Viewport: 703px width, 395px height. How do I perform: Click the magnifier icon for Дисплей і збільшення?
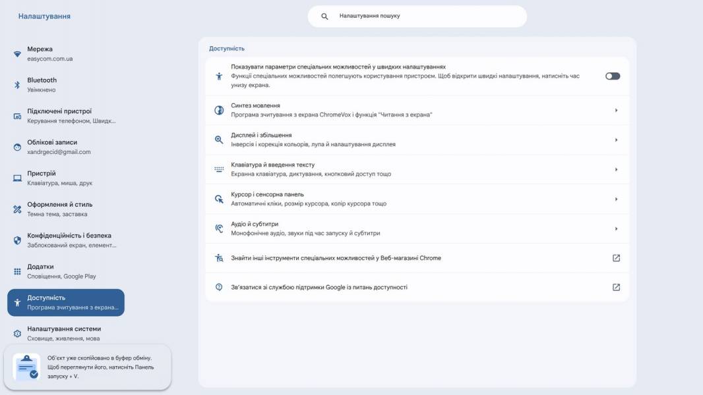point(219,140)
